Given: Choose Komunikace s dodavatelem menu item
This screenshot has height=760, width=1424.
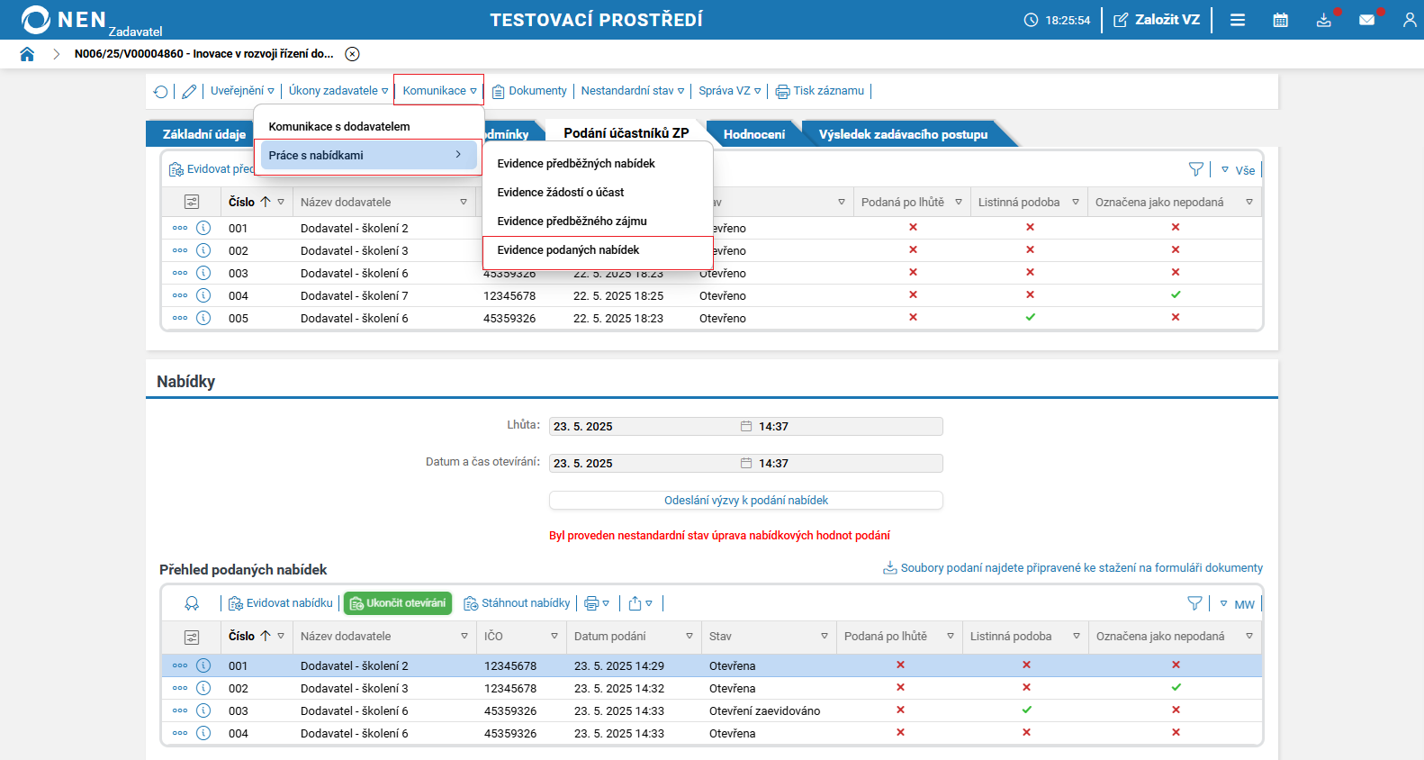Looking at the screenshot, I should [x=339, y=127].
